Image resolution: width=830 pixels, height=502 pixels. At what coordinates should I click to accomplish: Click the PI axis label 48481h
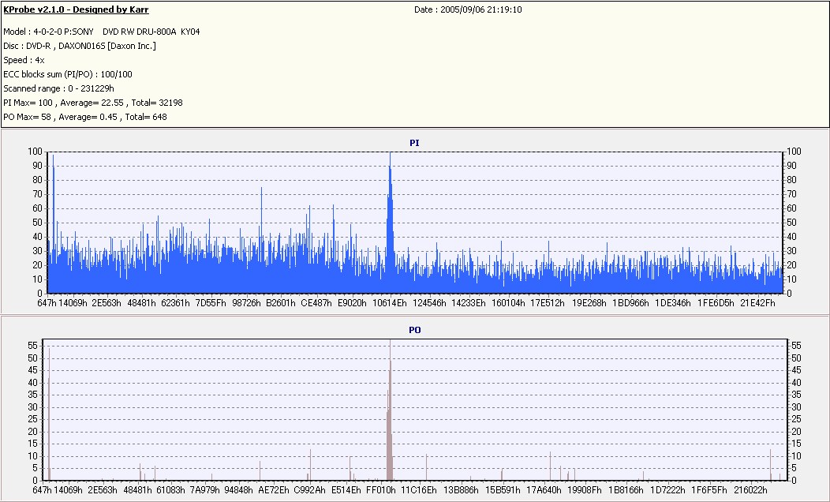tap(141, 303)
